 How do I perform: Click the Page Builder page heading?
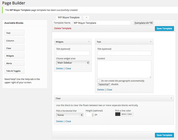tap(14, 3)
